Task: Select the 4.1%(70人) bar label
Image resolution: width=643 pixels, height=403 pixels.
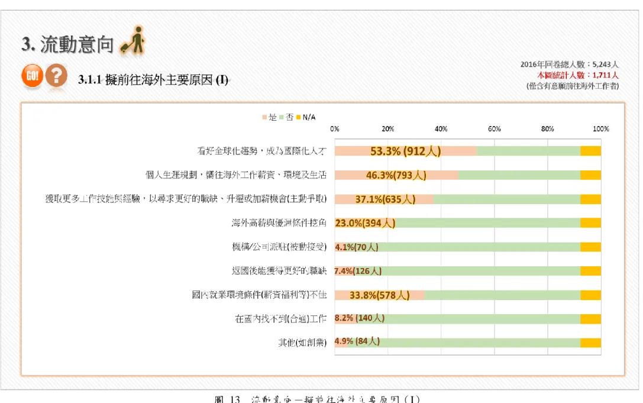Action: (357, 247)
